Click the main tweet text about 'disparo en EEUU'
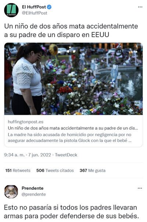This screenshot has height=222, width=147. (71, 30)
